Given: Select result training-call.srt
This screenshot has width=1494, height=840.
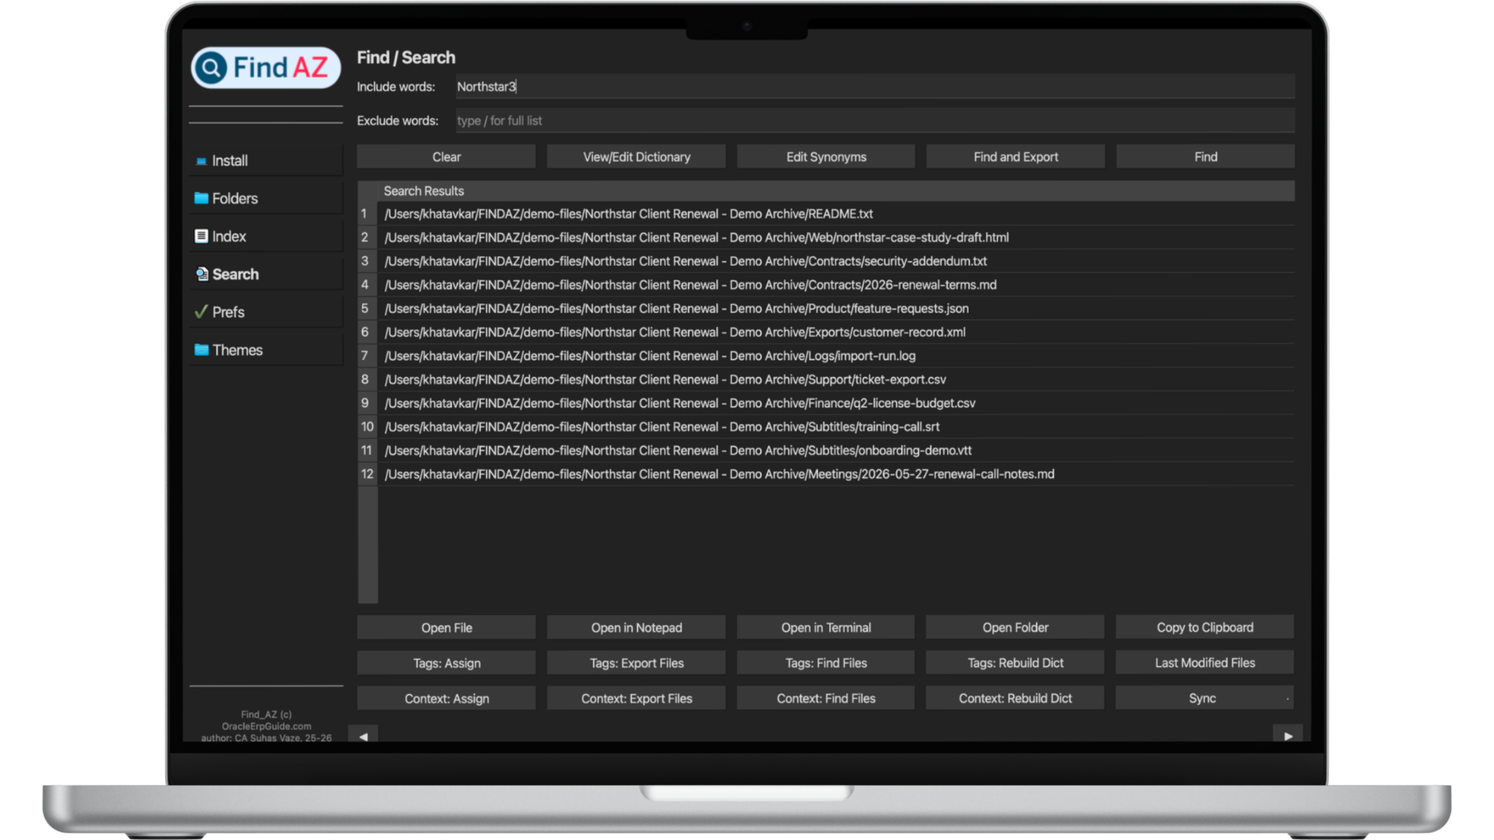Looking at the screenshot, I should (836, 427).
